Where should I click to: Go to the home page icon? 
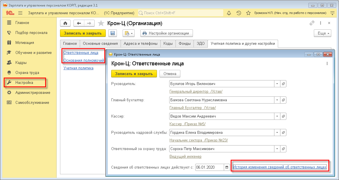[x=65, y=23]
